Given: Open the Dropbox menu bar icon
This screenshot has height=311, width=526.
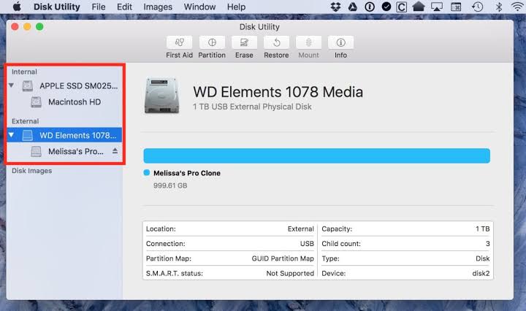Looking at the screenshot, I should click(x=335, y=7).
